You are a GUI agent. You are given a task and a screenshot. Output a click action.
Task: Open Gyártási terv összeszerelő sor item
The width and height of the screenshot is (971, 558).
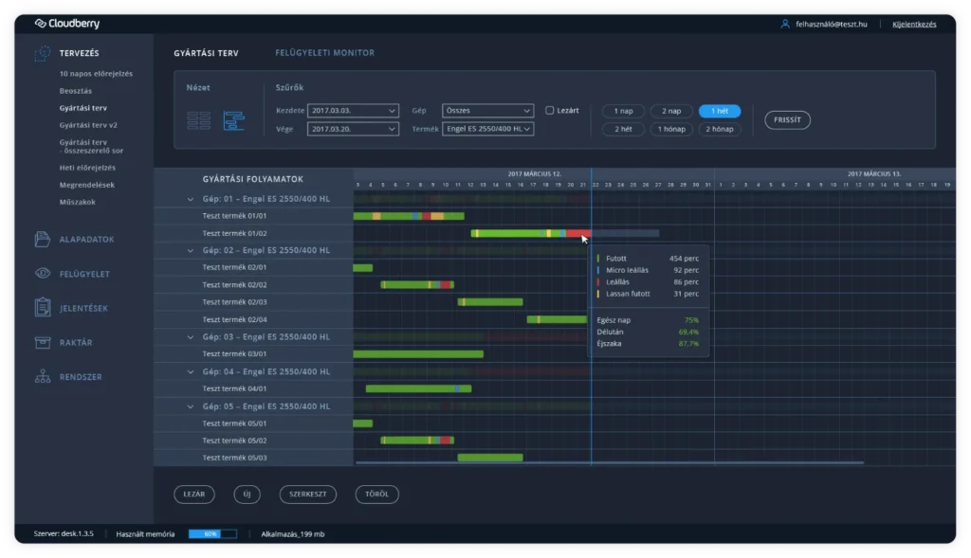[92, 147]
